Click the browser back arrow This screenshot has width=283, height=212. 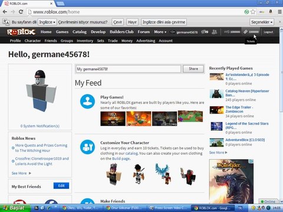tap(5, 12)
